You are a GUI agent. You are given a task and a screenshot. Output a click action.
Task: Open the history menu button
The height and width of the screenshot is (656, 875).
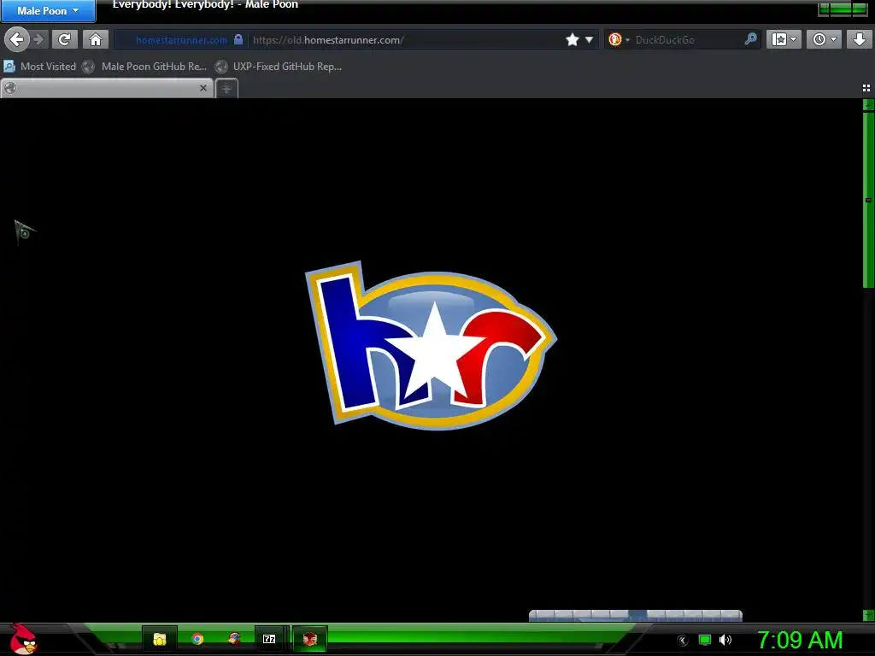824,39
